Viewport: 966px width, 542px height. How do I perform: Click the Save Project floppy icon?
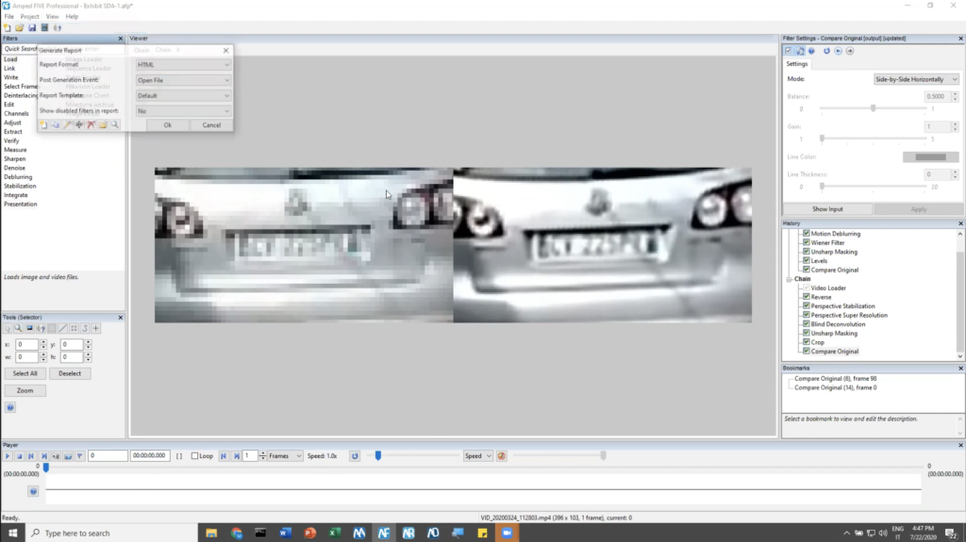32,27
